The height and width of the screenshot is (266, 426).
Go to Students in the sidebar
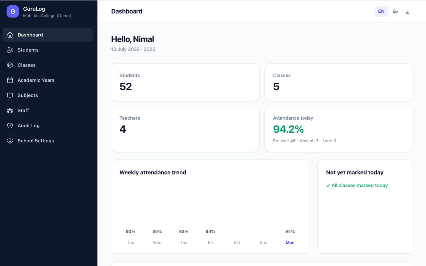tap(48, 50)
